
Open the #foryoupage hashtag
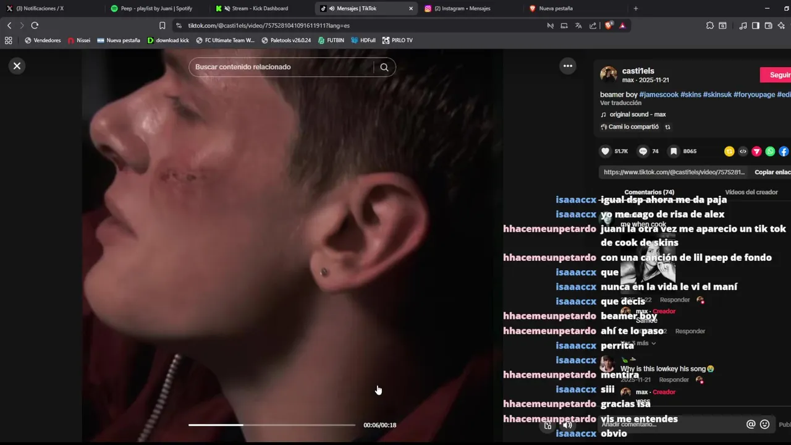pyautogui.click(x=754, y=95)
